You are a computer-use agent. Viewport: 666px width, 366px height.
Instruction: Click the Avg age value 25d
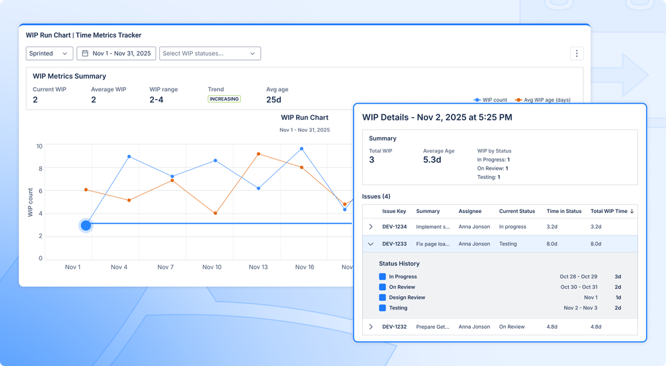[273, 100]
